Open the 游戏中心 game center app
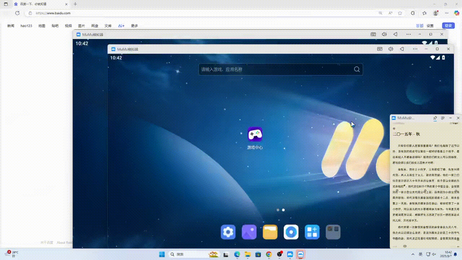The width and height of the screenshot is (462, 260). 255,134
